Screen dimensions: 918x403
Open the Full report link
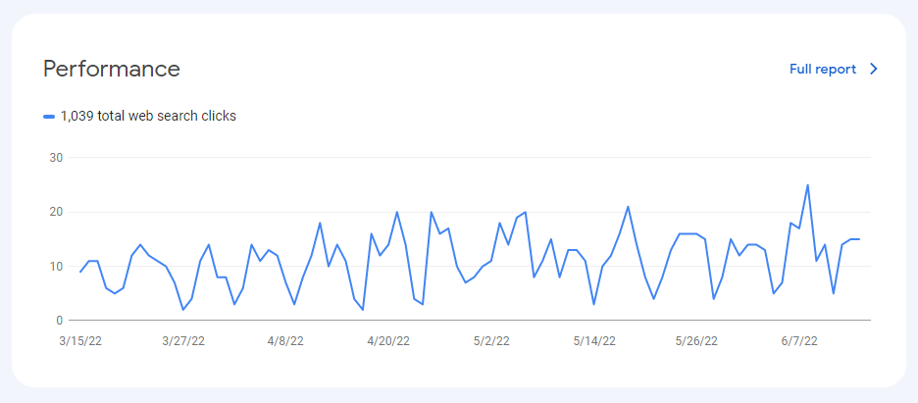[x=823, y=69]
